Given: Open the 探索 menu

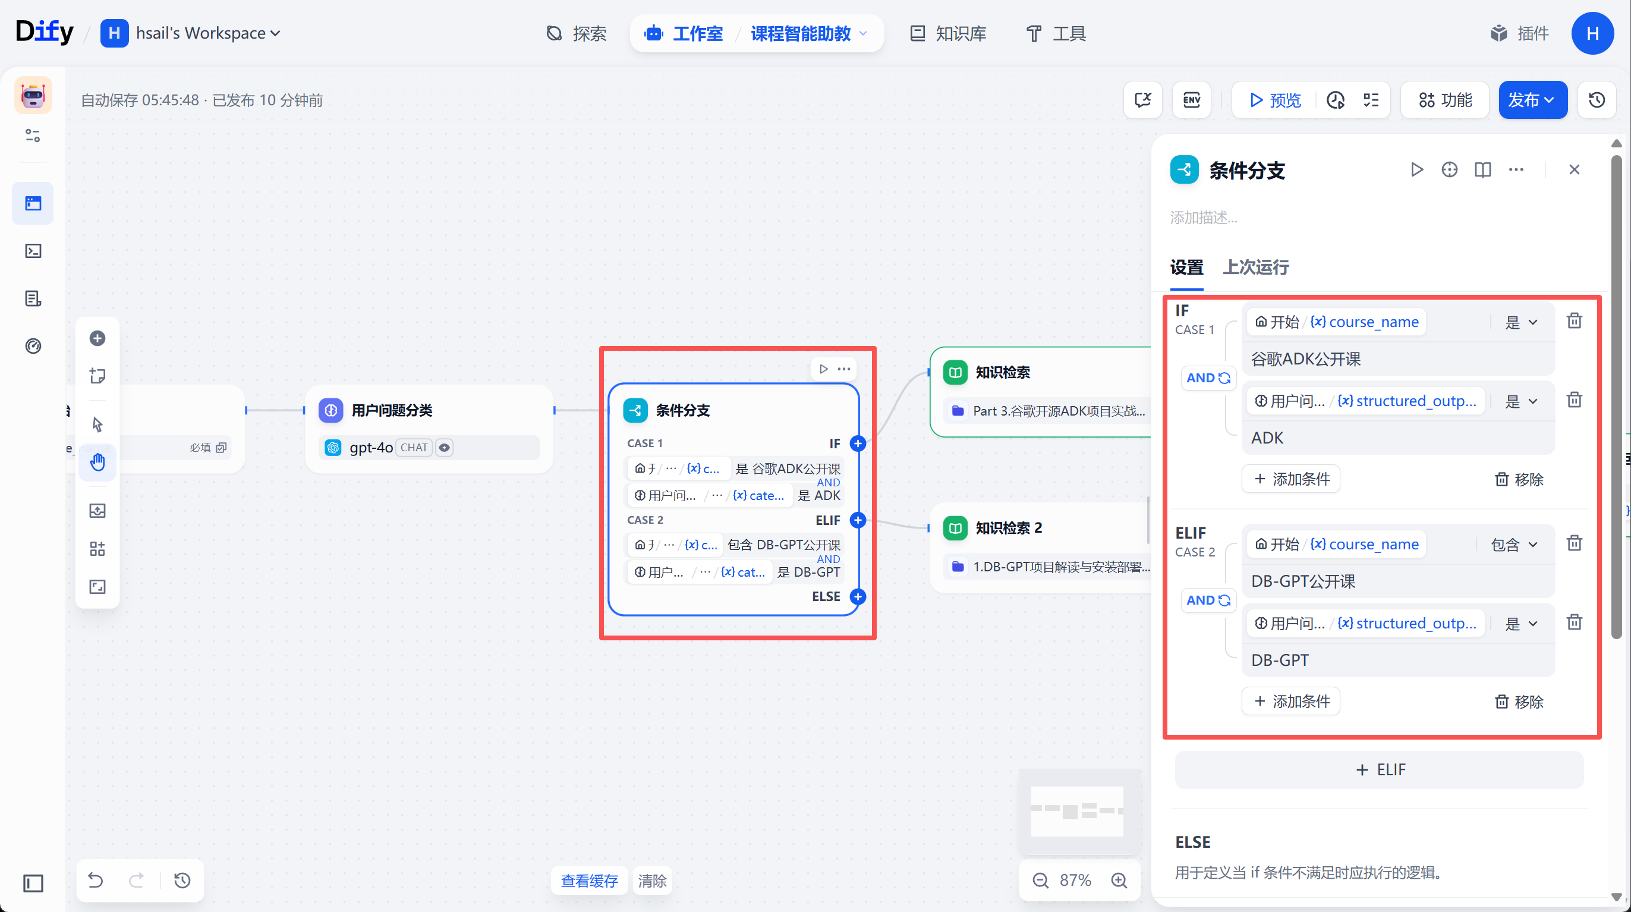Looking at the screenshot, I should coord(576,33).
